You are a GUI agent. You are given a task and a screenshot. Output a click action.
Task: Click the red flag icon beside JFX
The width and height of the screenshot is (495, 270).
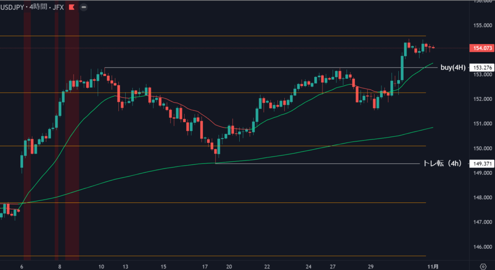(73, 7)
